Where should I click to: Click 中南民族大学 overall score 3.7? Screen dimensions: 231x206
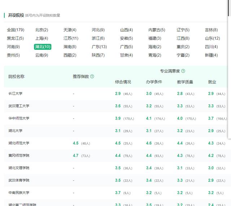pyautogui.click(x=118, y=193)
